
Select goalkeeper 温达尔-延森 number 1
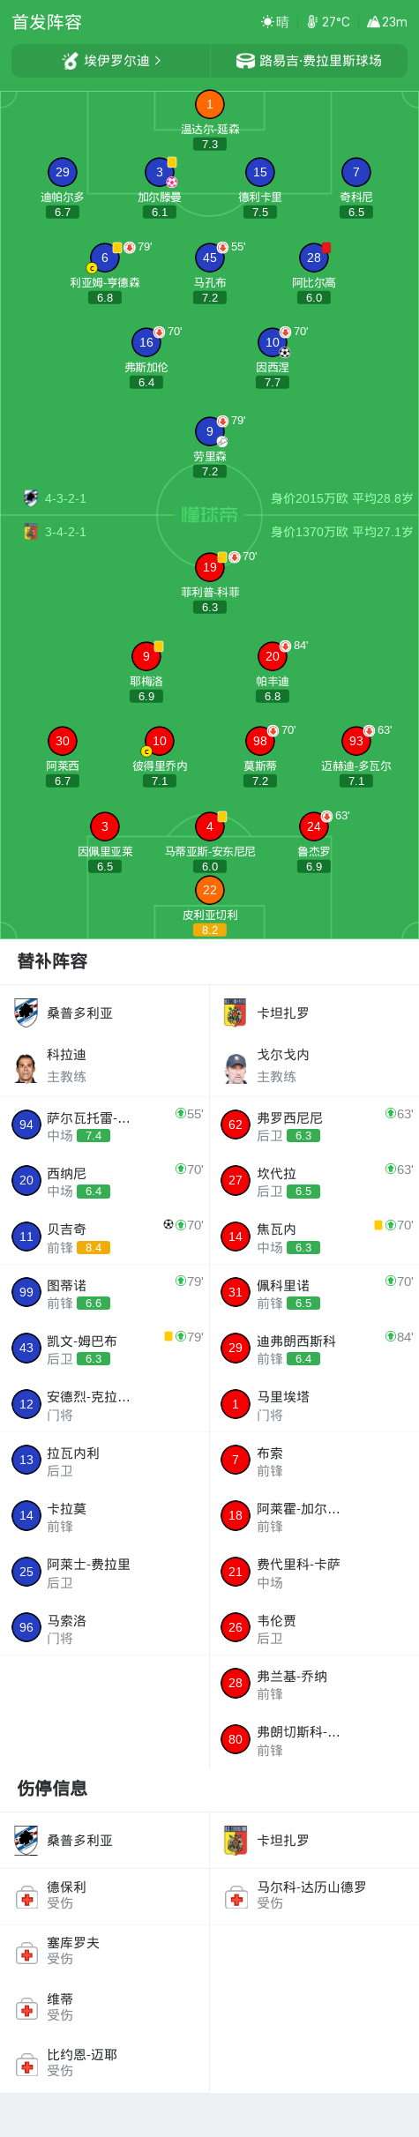[210, 104]
